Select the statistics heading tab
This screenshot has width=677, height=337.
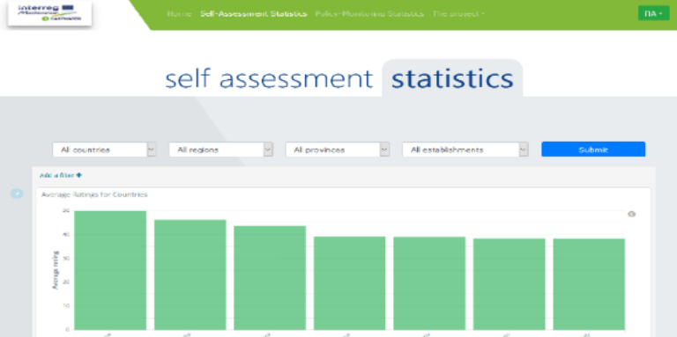tap(452, 78)
